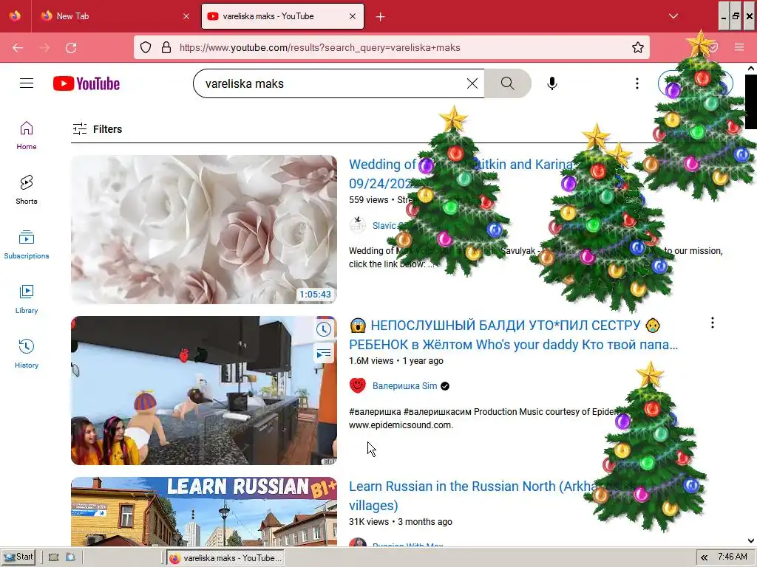Check the taskbar clock 7:46 AM
757x567 pixels.
click(x=733, y=557)
